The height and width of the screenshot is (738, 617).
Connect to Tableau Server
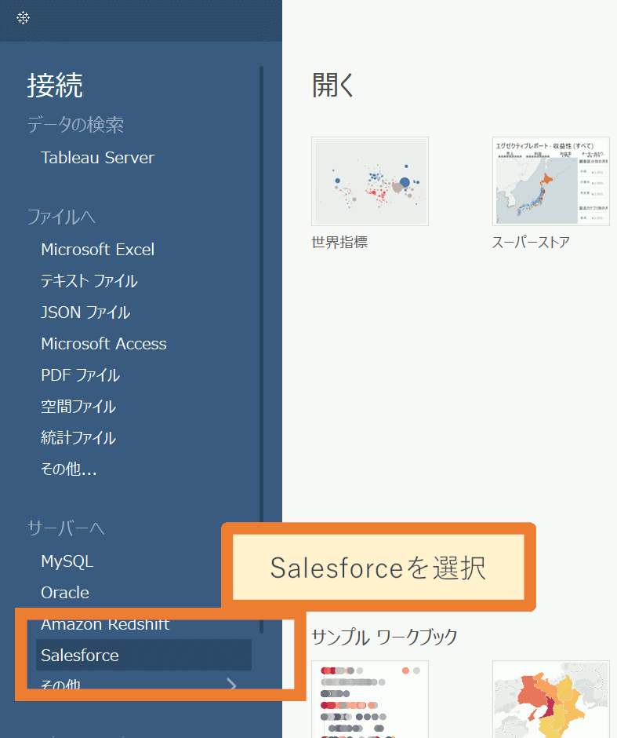point(98,158)
